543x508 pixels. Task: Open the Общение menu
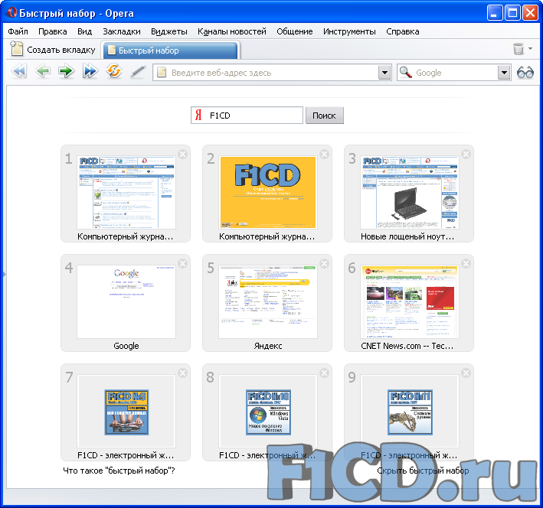coord(295,31)
